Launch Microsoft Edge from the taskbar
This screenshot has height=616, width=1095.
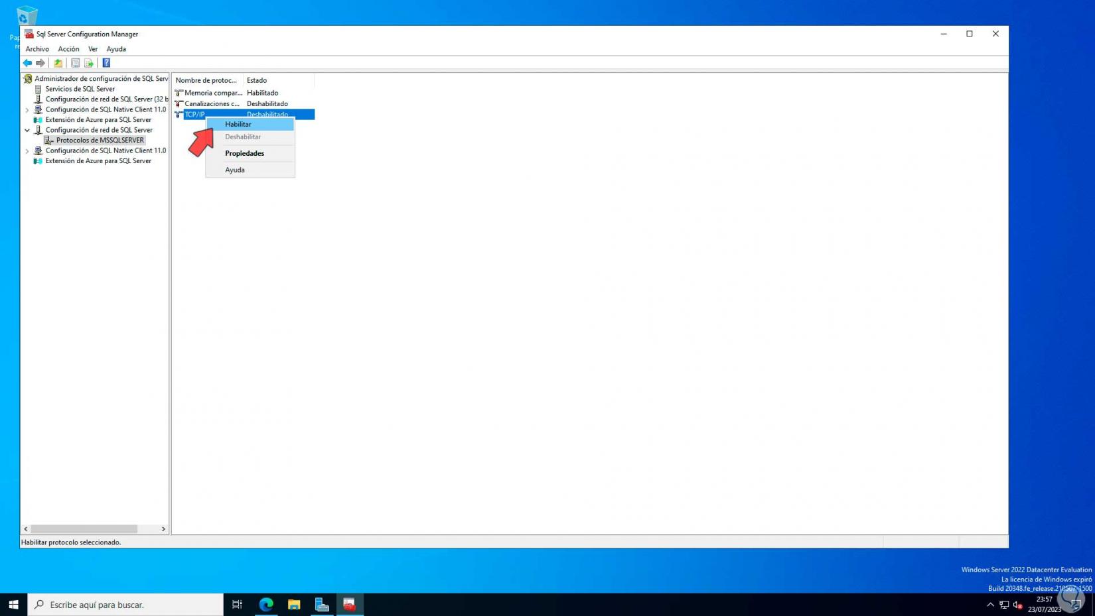click(x=266, y=605)
